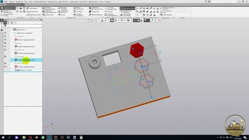The height and width of the screenshot is (140, 249).
Task: Toggle visibility of Начало координат
Action: (5, 33)
